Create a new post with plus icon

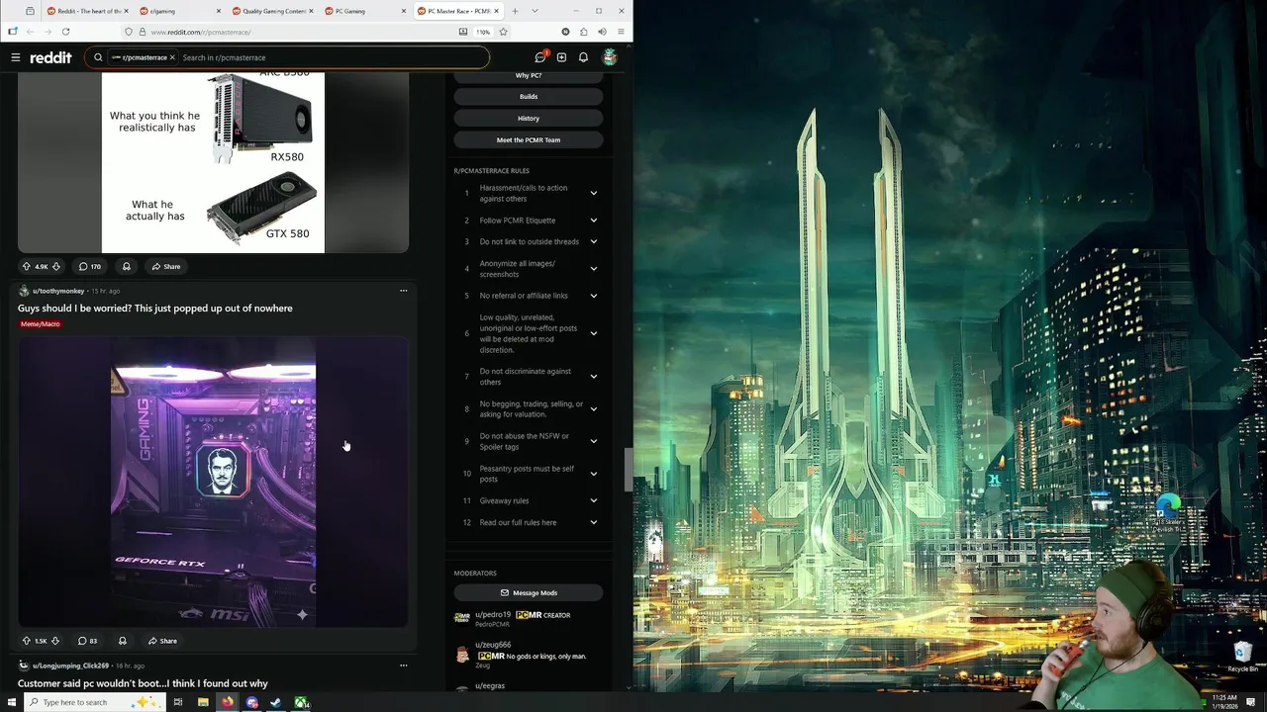click(x=561, y=57)
